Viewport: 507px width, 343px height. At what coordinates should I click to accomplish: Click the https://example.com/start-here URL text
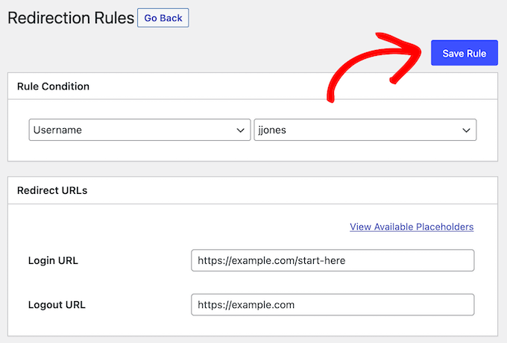[x=271, y=260]
